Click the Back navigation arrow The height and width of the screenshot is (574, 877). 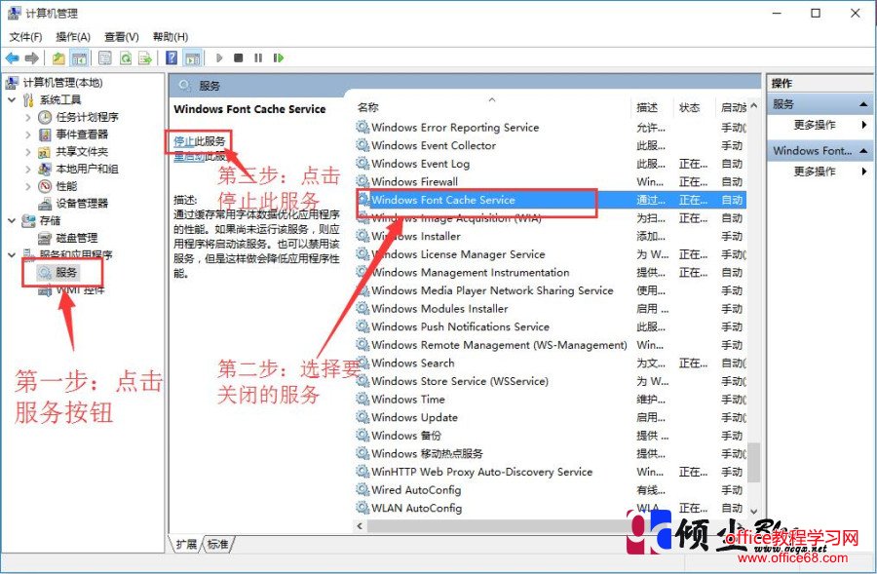(12, 57)
